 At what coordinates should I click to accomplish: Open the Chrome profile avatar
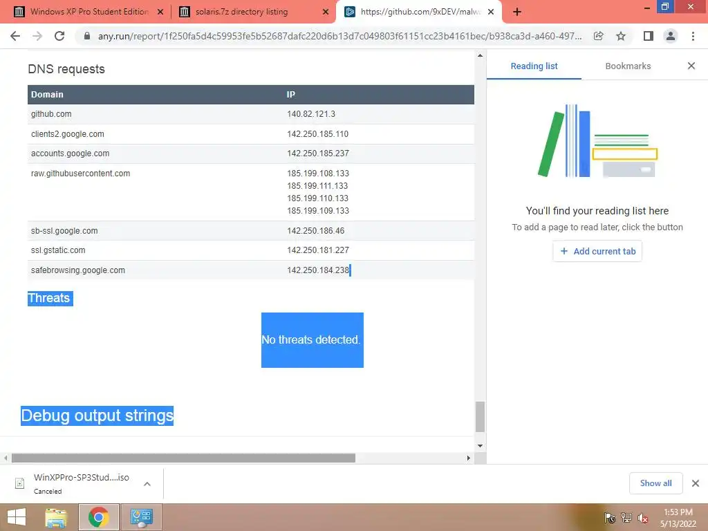(671, 36)
